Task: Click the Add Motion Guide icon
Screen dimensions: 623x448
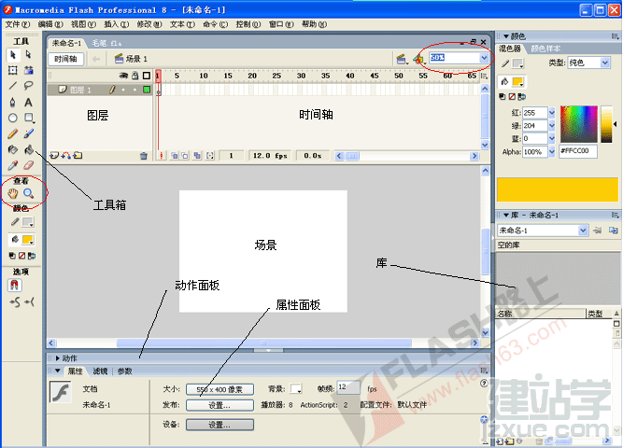Action: 66,156
